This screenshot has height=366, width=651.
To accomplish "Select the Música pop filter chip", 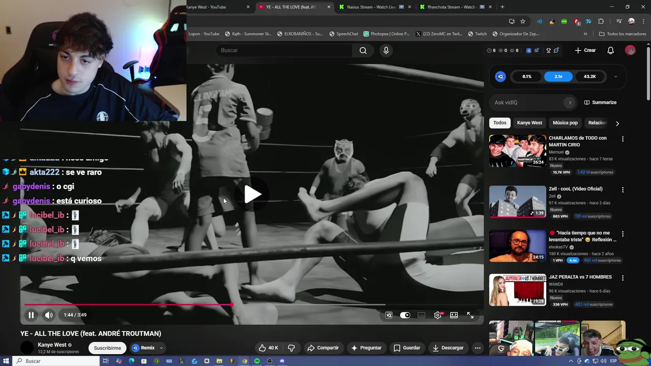I will pyautogui.click(x=565, y=123).
